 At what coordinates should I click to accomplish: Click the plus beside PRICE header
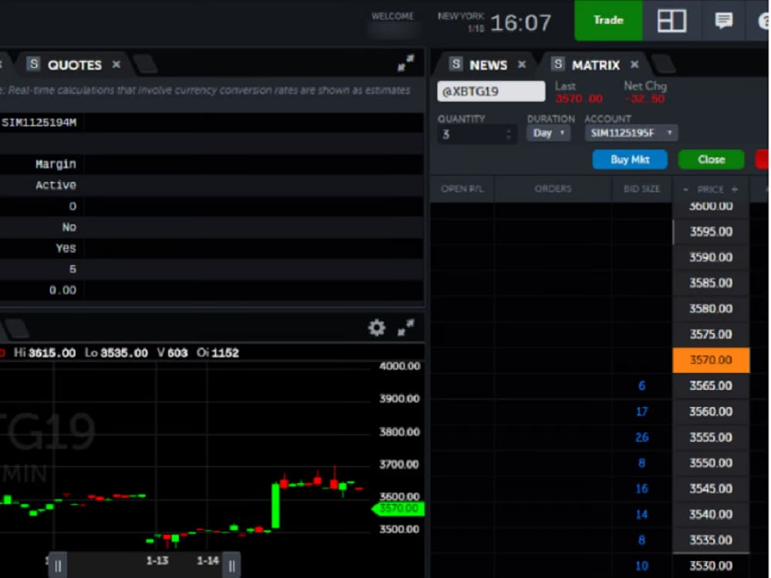point(735,190)
